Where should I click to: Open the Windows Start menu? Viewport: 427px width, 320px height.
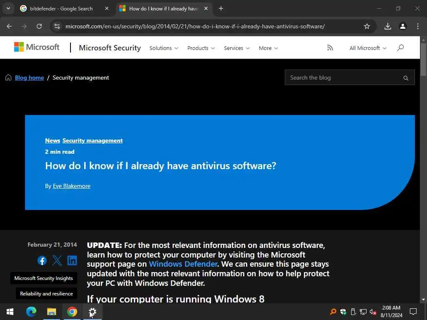point(10,312)
